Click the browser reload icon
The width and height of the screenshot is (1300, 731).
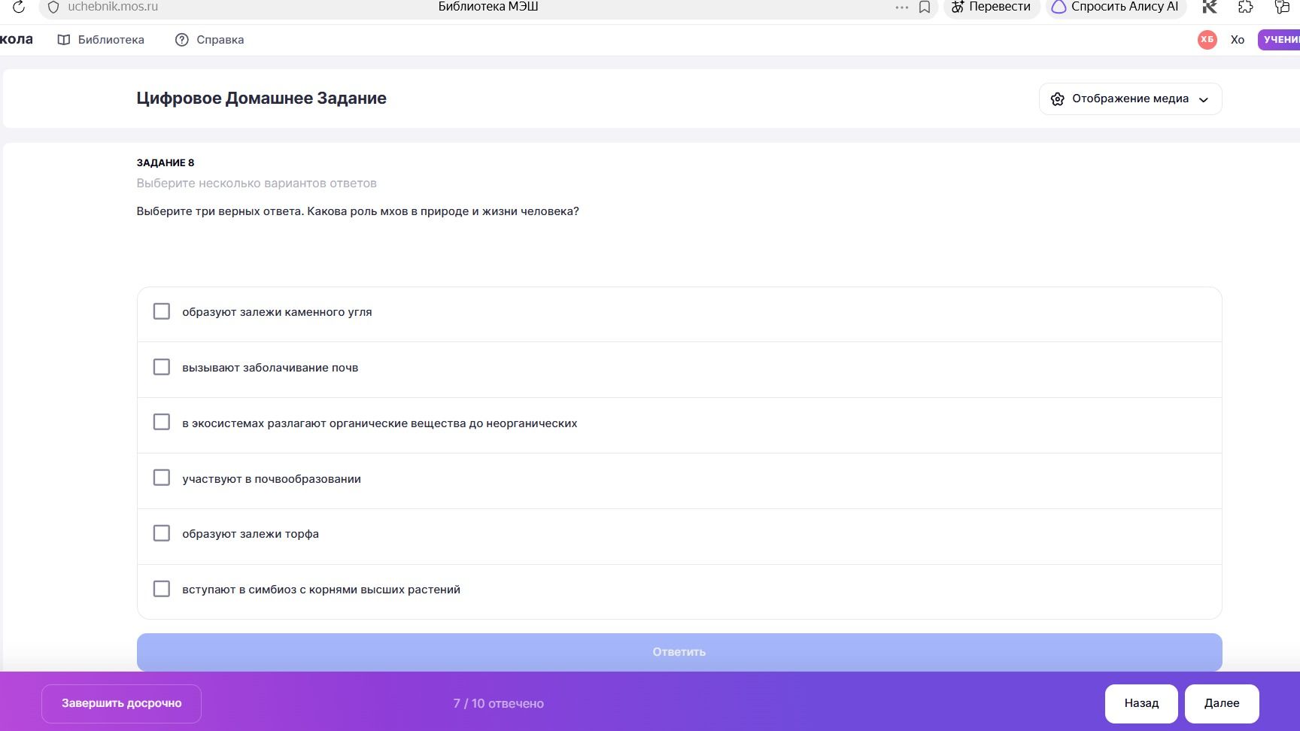[x=19, y=7]
